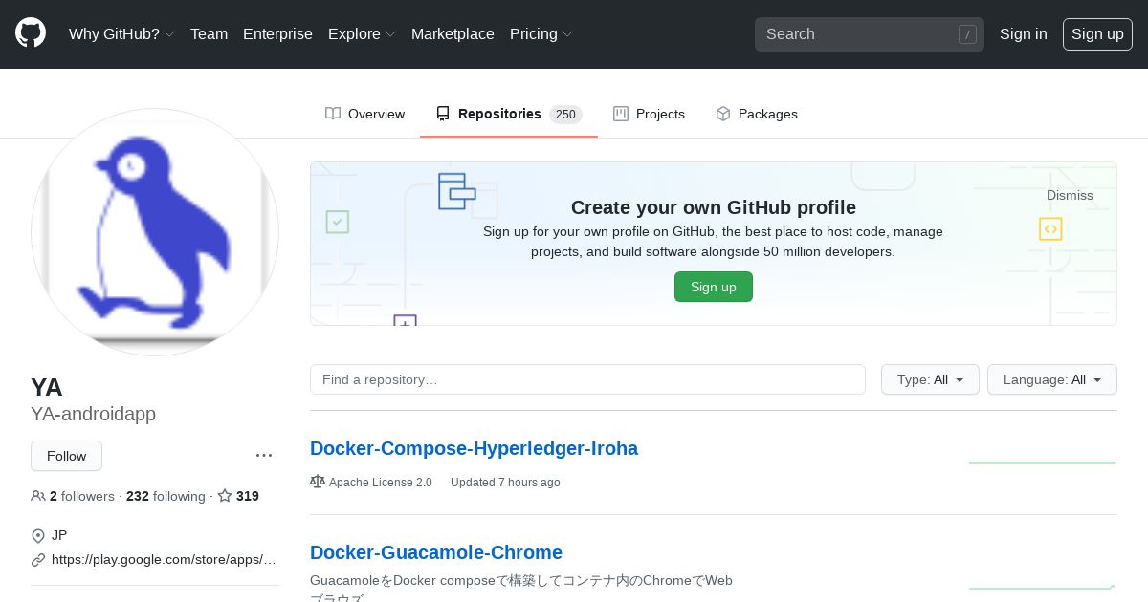
Task: Click the Packages cube icon
Action: pyautogui.click(x=723, y=114)
